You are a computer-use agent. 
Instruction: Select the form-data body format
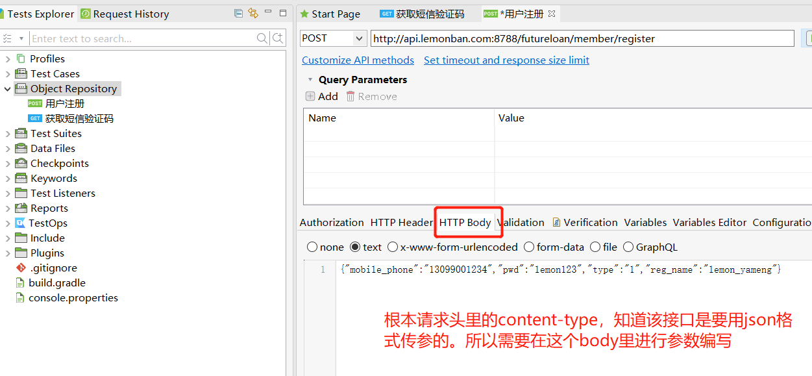tap(529, 247)
